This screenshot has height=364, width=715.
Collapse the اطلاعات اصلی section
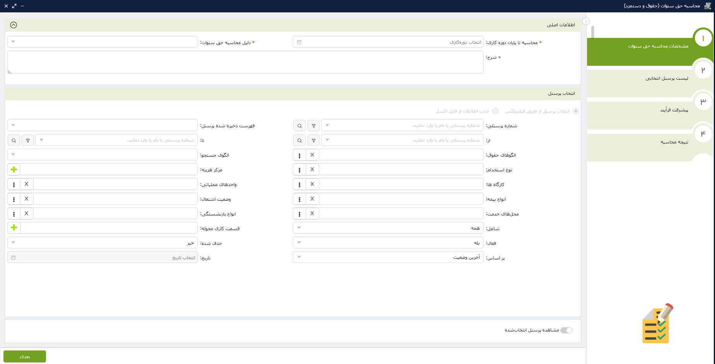pyautogui.click(x=14, y=25)
